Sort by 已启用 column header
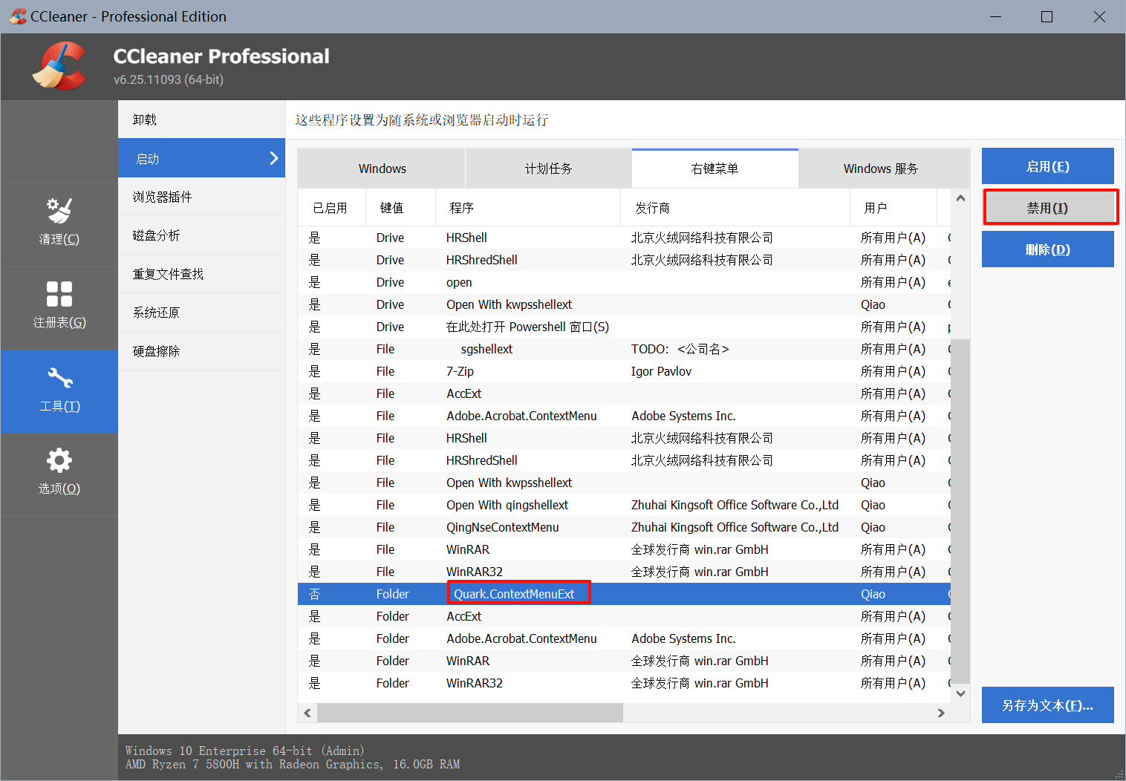The image size is (1126, 781). 331,208
